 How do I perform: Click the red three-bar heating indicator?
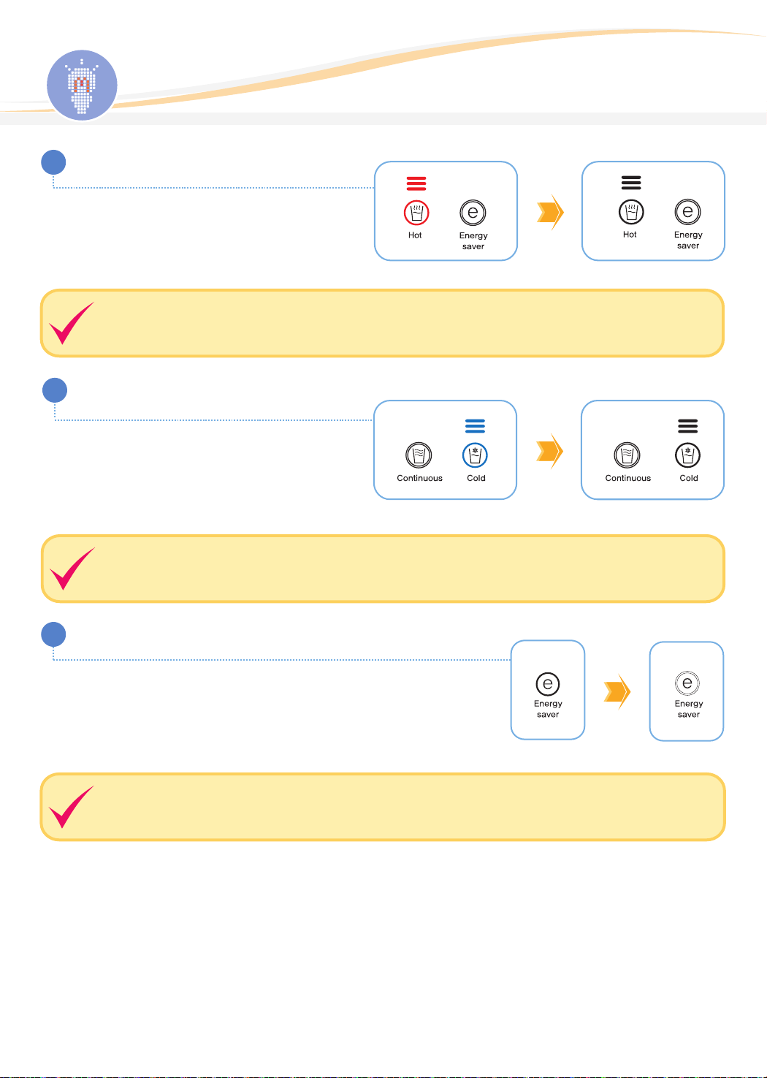tap(416, 183)
